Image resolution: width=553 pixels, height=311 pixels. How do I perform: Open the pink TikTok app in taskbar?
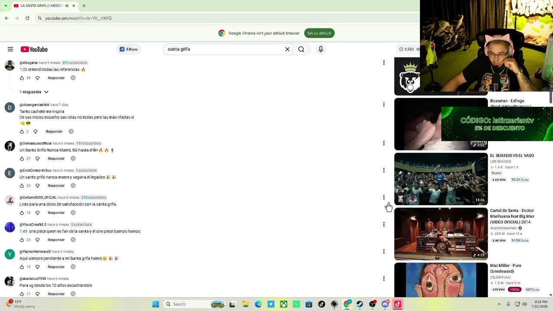pyautogui.click(x=397, y=304)
